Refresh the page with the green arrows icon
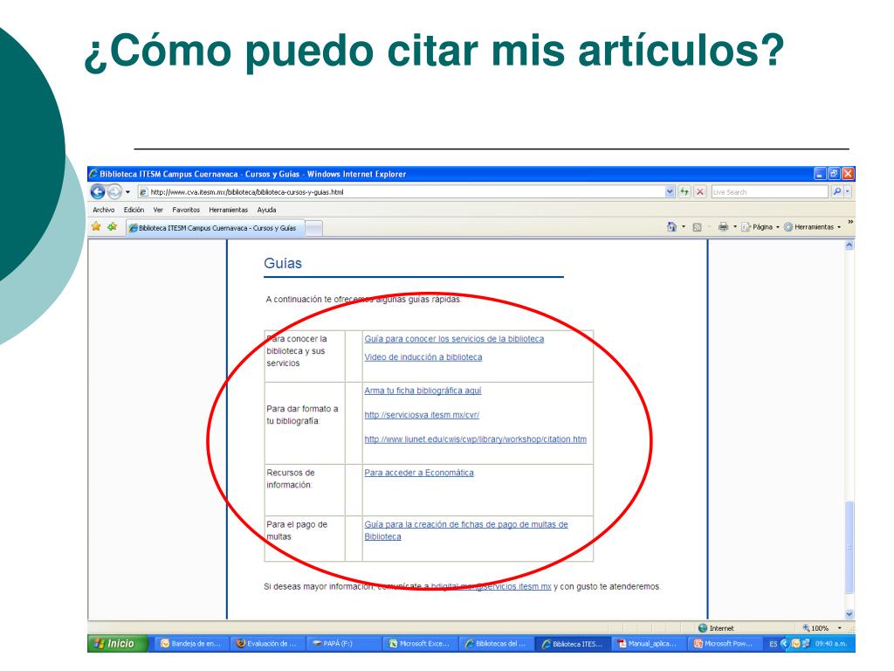This screenshot has height=671, width=894. [x=684, y=191]
